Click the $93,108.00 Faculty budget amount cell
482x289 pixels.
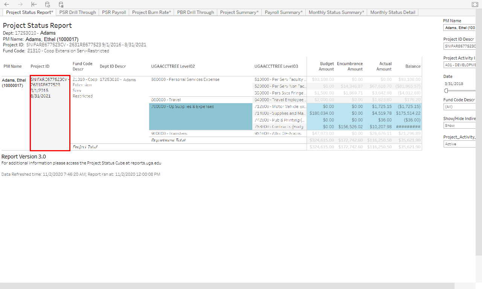[323, 80]
